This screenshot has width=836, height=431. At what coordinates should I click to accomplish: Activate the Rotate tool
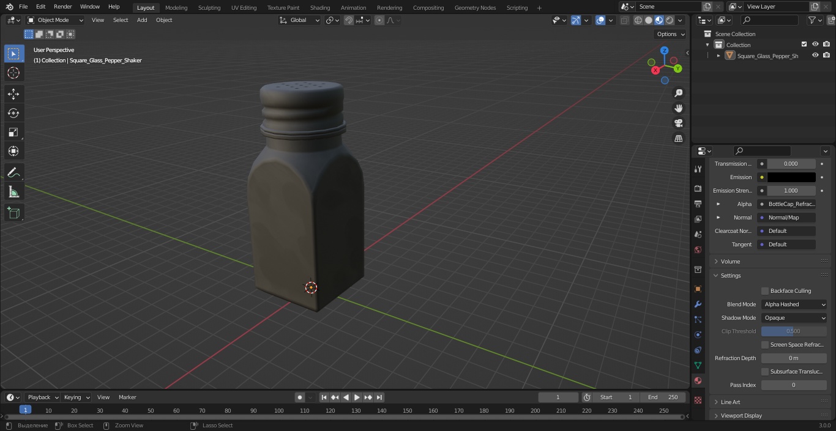(13, 113)
